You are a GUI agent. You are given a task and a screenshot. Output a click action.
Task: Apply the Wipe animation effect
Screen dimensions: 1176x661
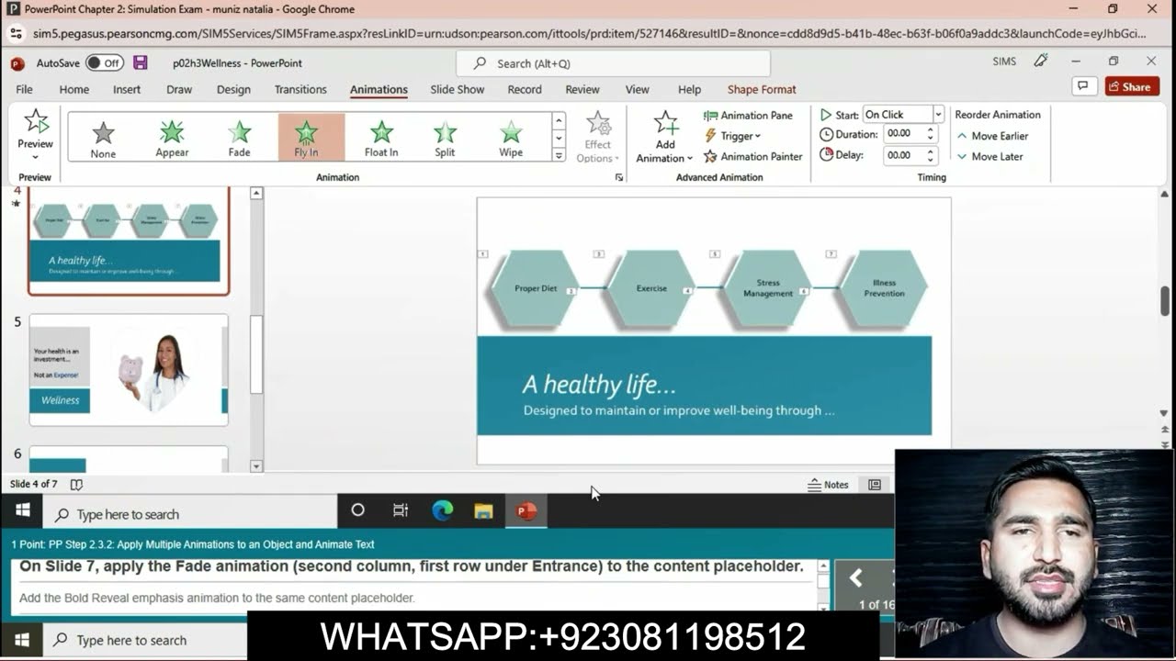pyautogui.click(x=511, y=139)
